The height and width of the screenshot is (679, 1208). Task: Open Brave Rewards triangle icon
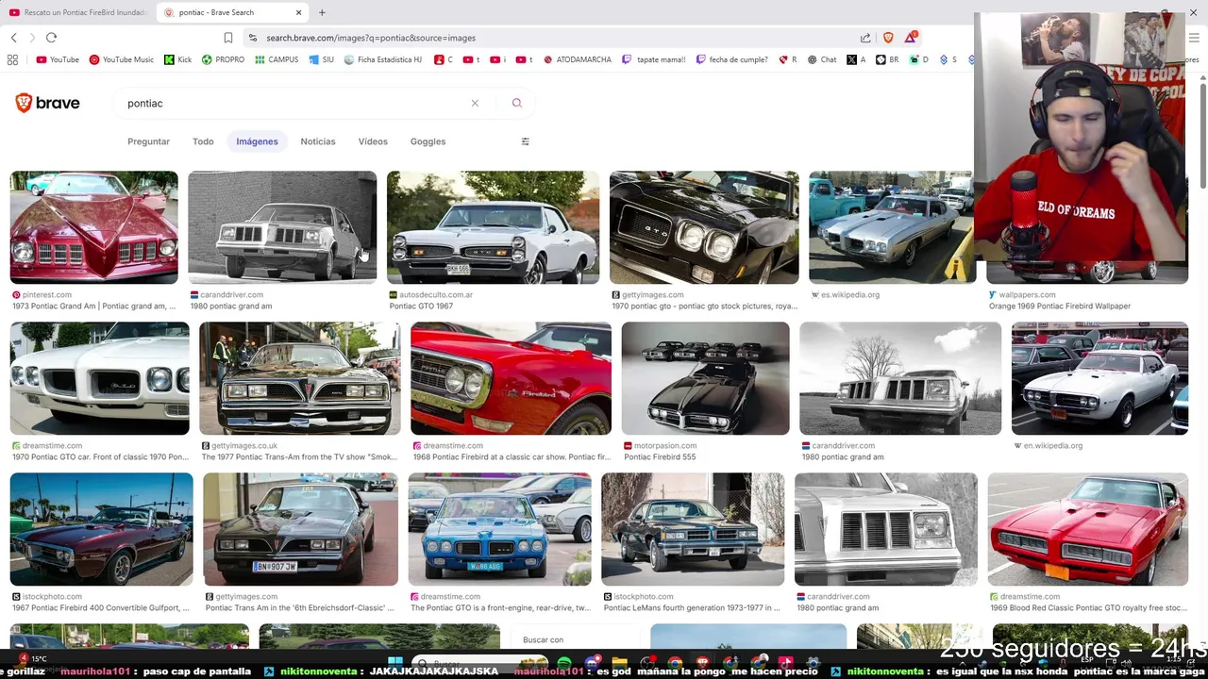tap(911, 38)
